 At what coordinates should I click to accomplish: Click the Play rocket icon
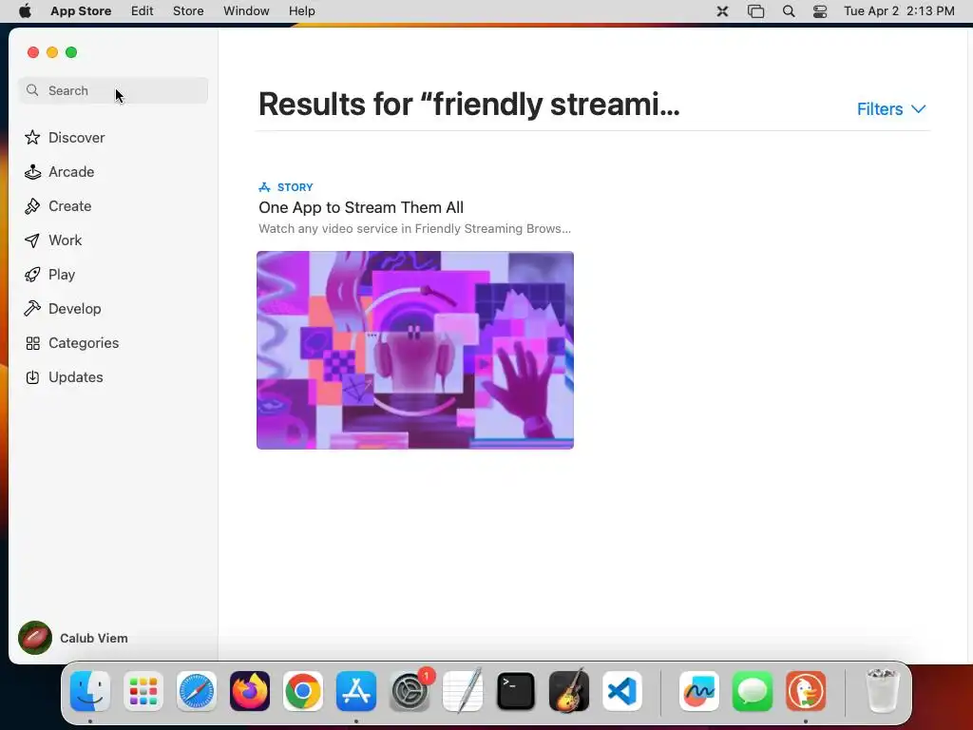coord(32,275)
